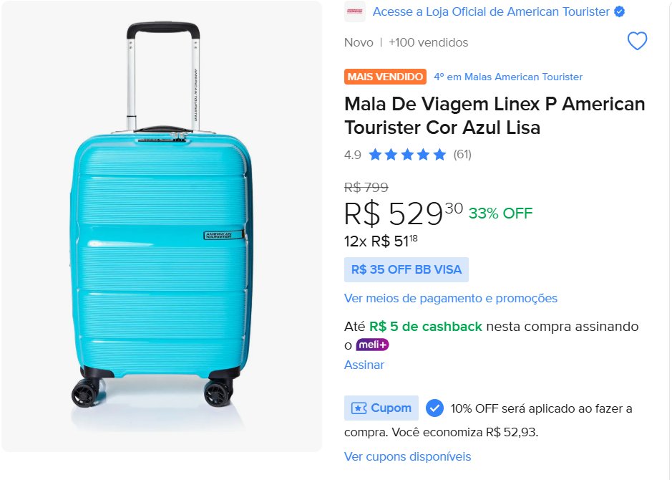Click the Meli+ logo badge
This screenshot has width=672, height=480.
pyautogui.click(x=372, y=345)
